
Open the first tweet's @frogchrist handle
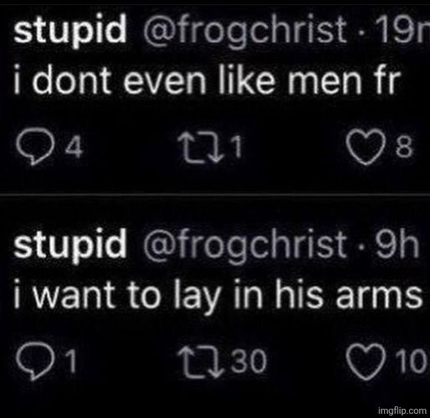click(245, 33)
